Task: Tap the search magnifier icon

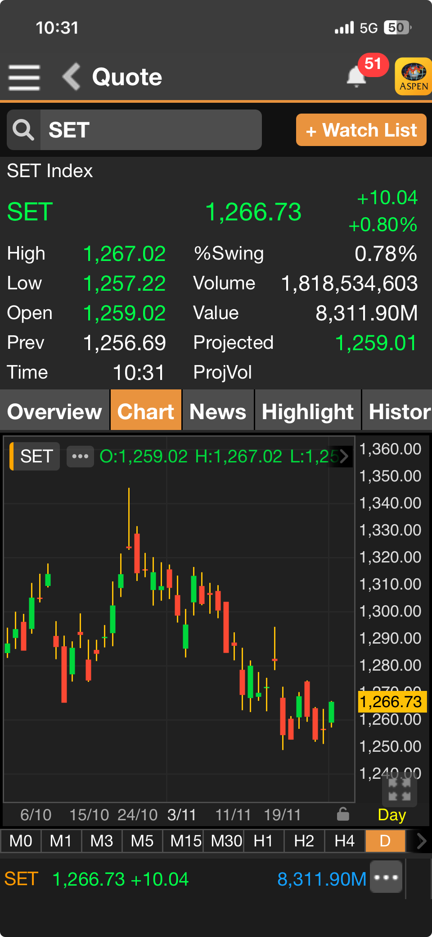Action: (23, 130)
